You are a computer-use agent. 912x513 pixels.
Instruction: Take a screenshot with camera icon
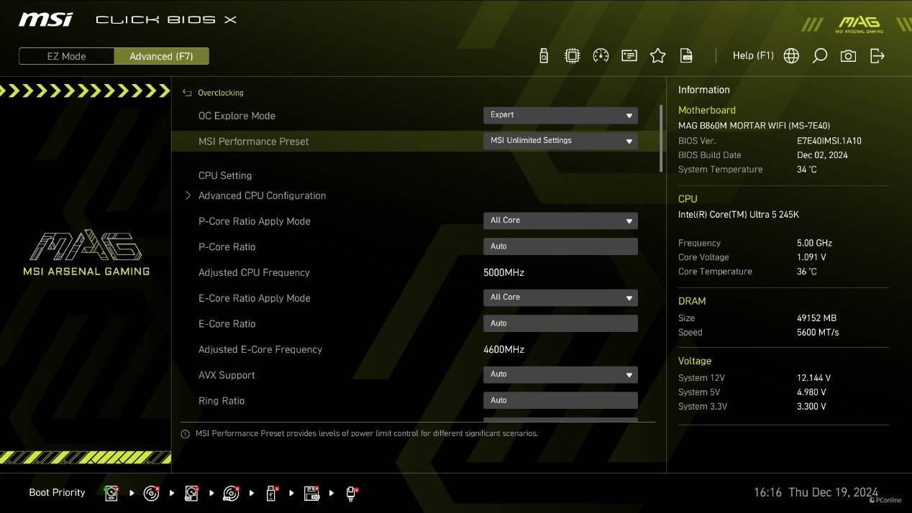click(x=848, y=56)
